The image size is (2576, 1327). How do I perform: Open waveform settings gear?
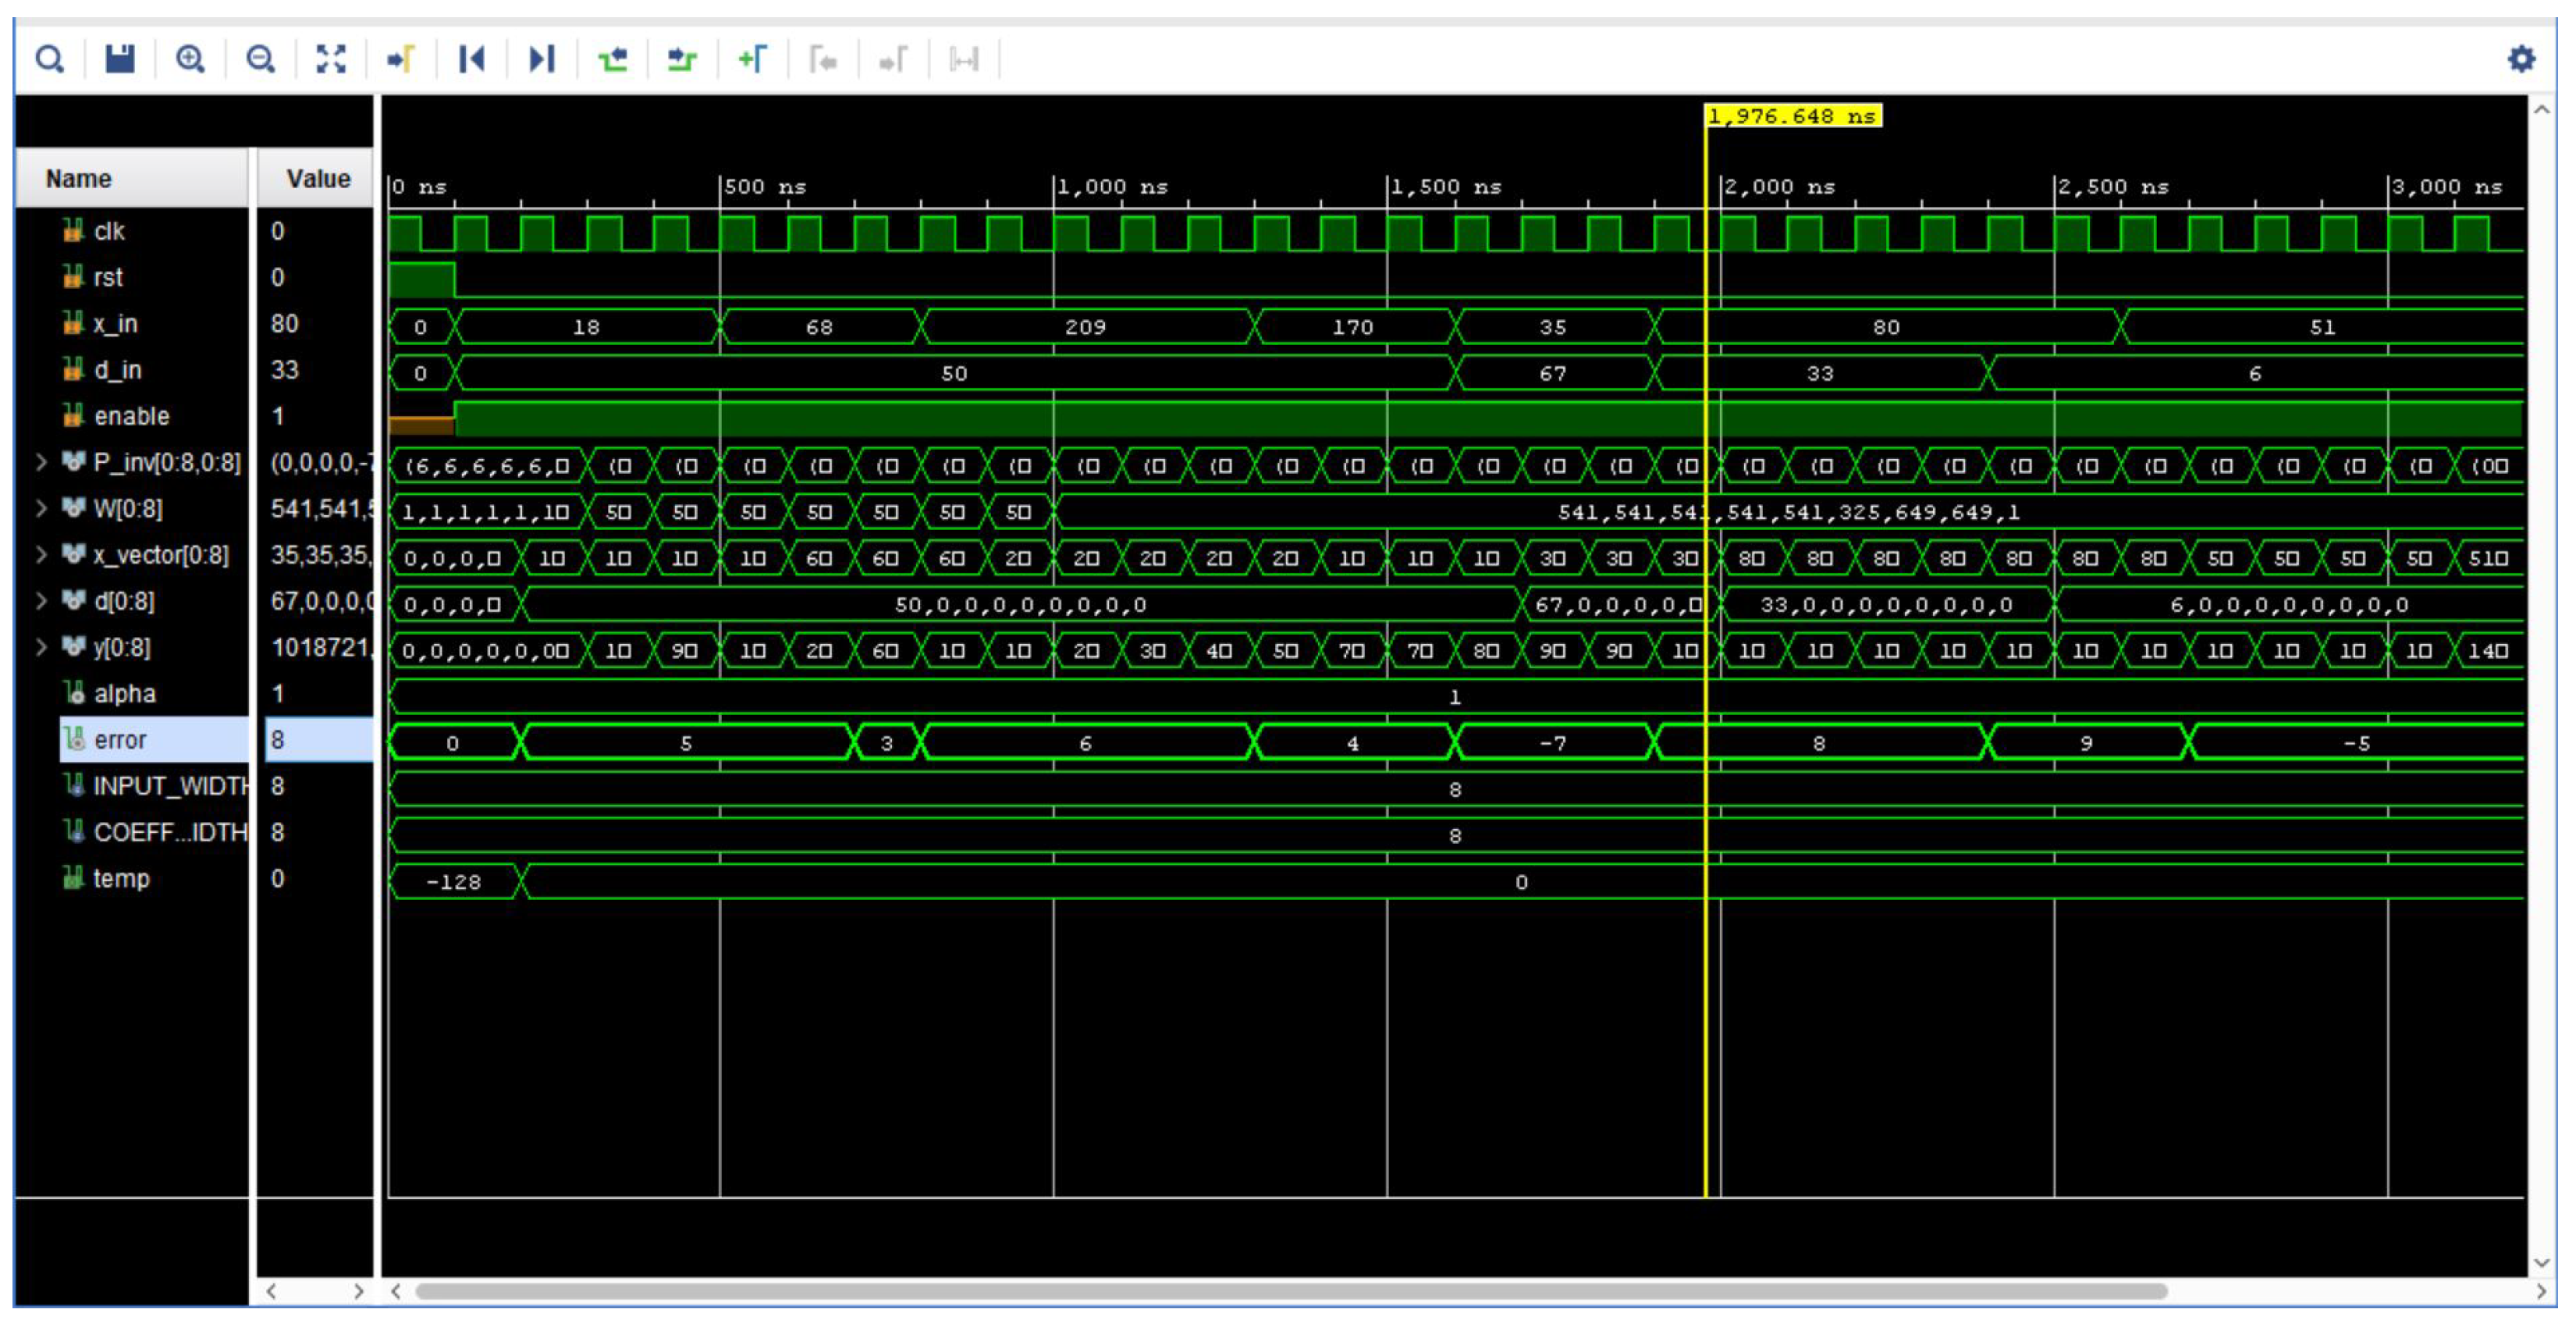click(2521, 59)
